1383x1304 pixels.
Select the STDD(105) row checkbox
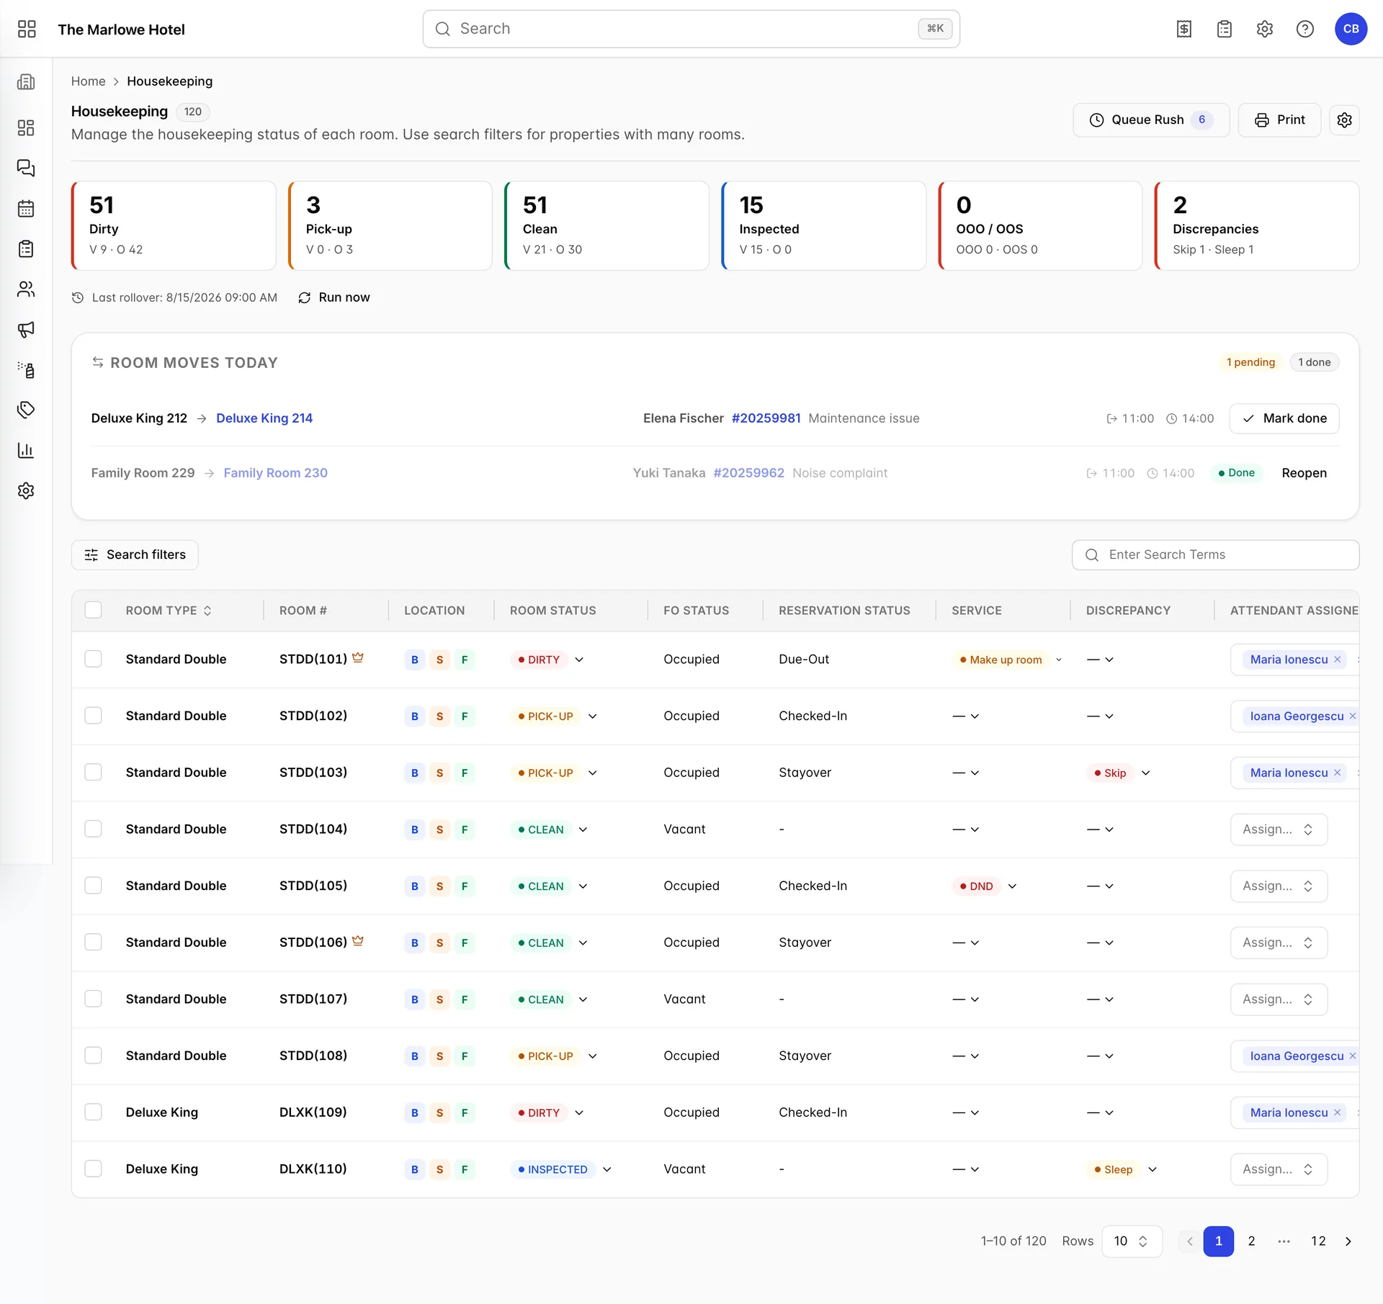[93, 886]
